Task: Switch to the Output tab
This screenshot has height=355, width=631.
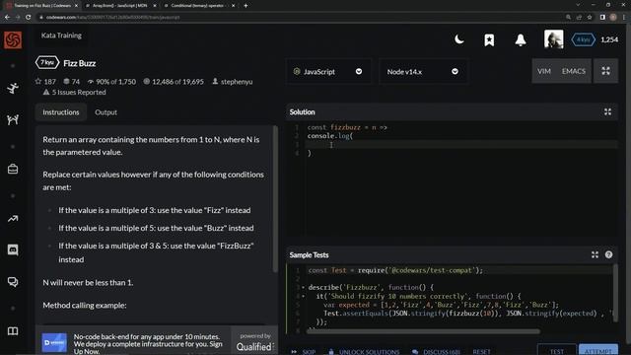Action: (x=105, y=112)
